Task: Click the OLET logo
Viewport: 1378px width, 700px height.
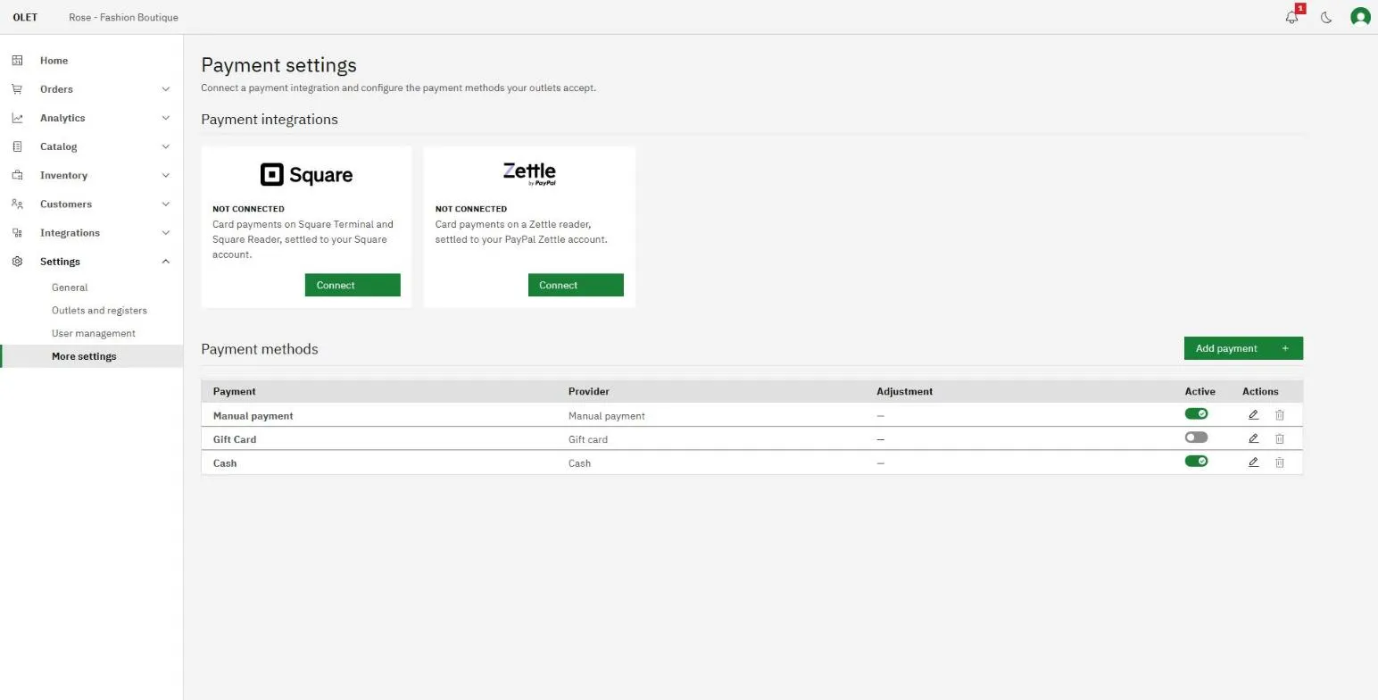Action: point(25,17)
